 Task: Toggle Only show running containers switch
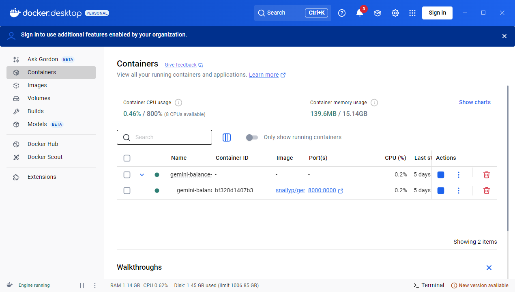click(x=252, y=137)
